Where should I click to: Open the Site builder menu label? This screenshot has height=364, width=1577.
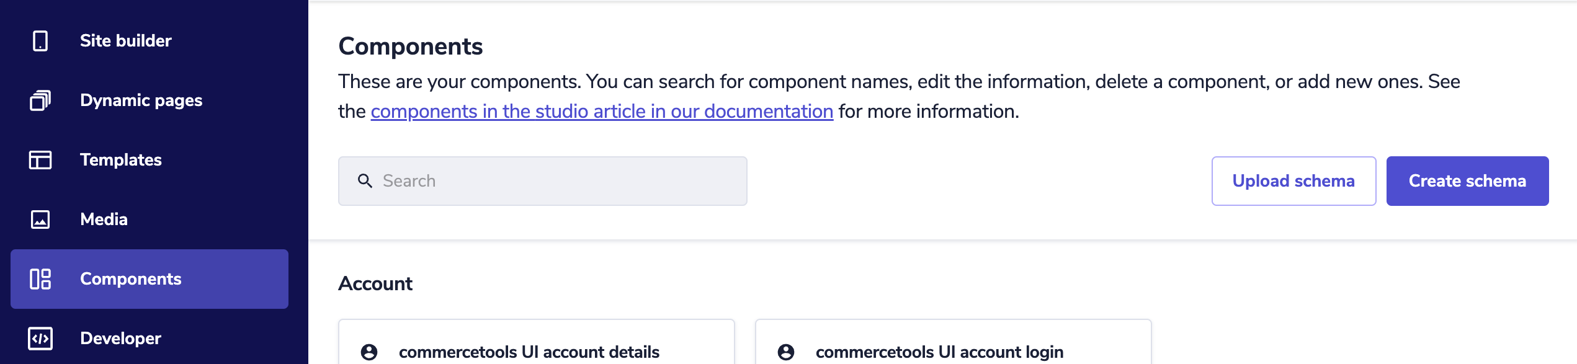126,41
